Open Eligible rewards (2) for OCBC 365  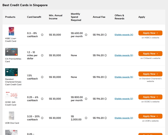[x=124, y=99]
